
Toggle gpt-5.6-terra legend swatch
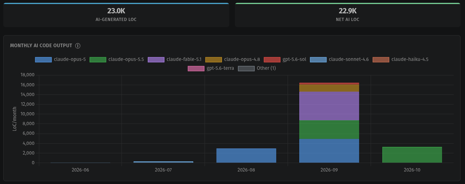click(196, 69)
